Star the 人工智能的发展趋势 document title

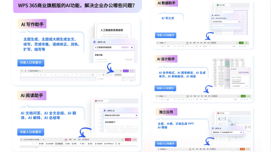(x=40, y=71)
